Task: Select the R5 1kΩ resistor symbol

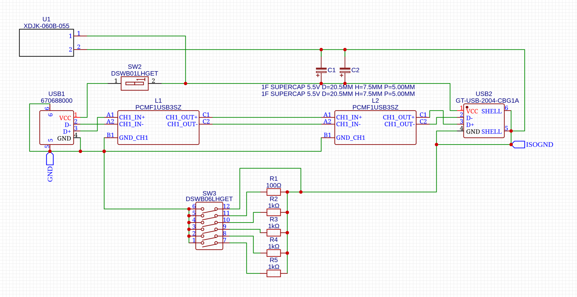Action: (x=274, y=273)
